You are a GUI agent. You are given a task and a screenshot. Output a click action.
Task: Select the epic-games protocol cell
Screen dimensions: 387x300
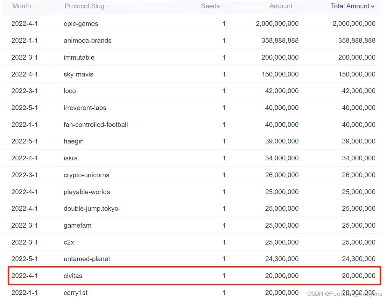[x=81, y=24]
